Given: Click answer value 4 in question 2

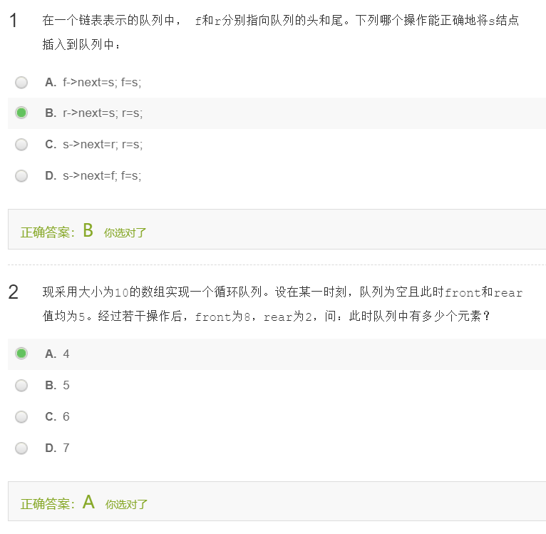Looking at the screenshot, I should [x=66, y=354].
